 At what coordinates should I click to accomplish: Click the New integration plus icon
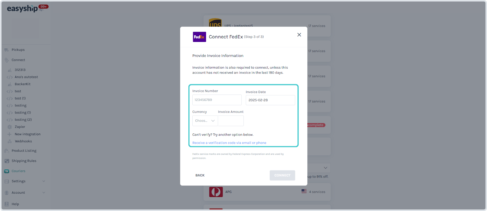point(10,134)
